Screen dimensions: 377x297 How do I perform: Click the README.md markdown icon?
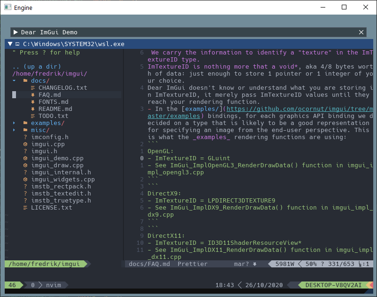click(x=33, y=109)
